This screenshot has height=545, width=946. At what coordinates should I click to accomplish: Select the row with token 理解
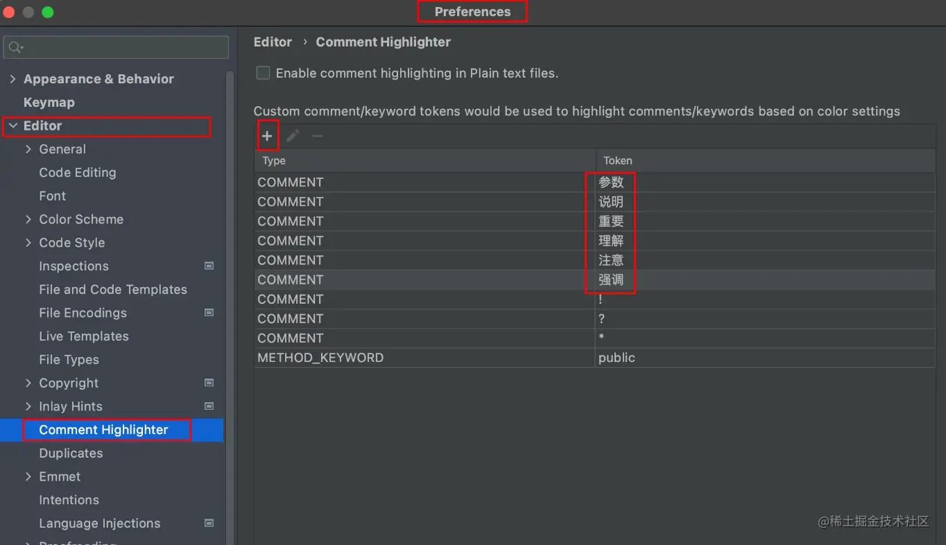click(594, 241)
